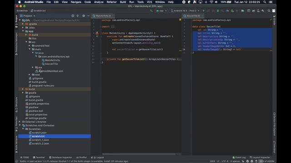Click the horizontal scrollbar in MainActivity editor
The height and width of the screenshot is (163, 291).
[x=139, y=154]
